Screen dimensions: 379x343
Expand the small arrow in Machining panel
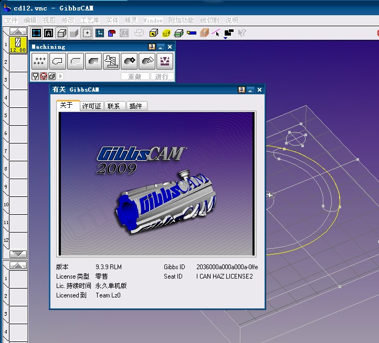click(60, 76)
